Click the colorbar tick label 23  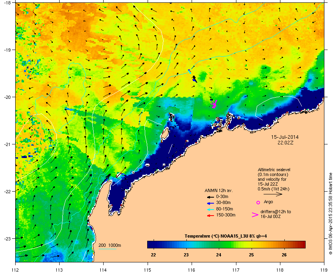(x=186, y=255)
